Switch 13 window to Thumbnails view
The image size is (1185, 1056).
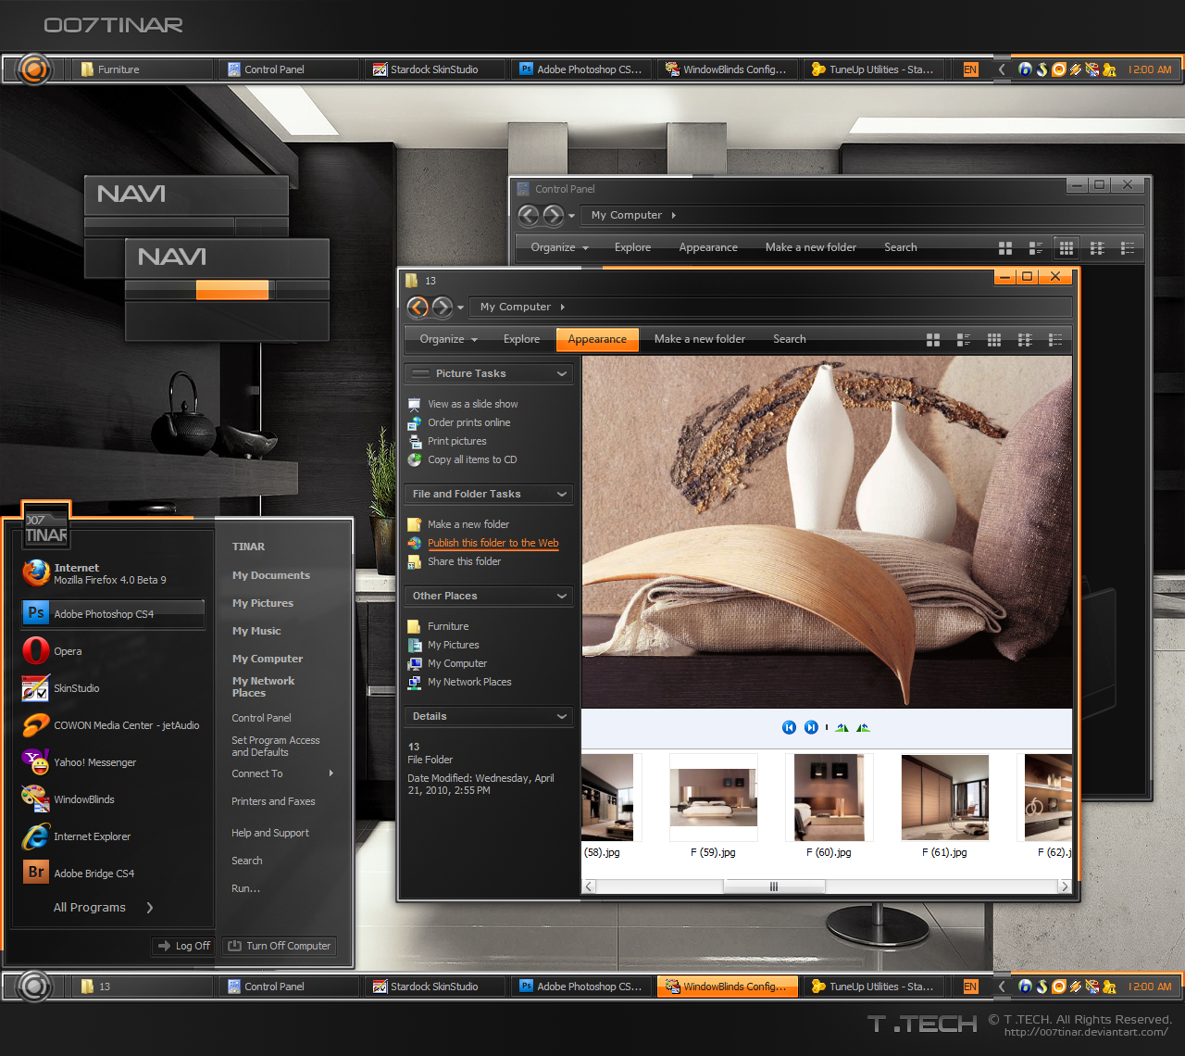(933, 340)
